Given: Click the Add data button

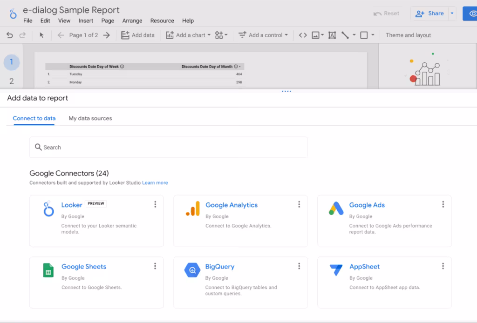Looking at the screenshot, I should (x=138, y=35).
